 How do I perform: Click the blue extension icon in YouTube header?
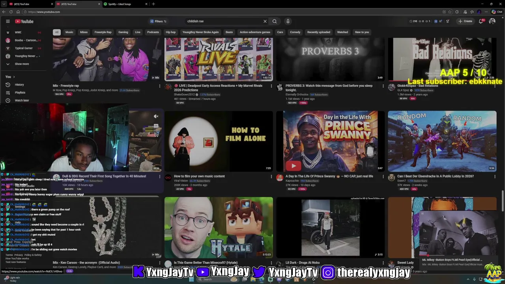click(x=436, y=21)
